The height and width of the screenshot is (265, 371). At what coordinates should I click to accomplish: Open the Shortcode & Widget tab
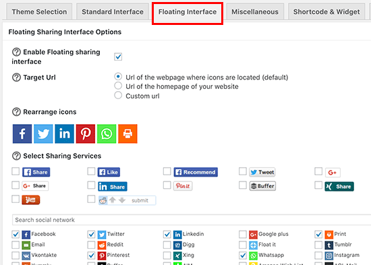tap(326, 11)
